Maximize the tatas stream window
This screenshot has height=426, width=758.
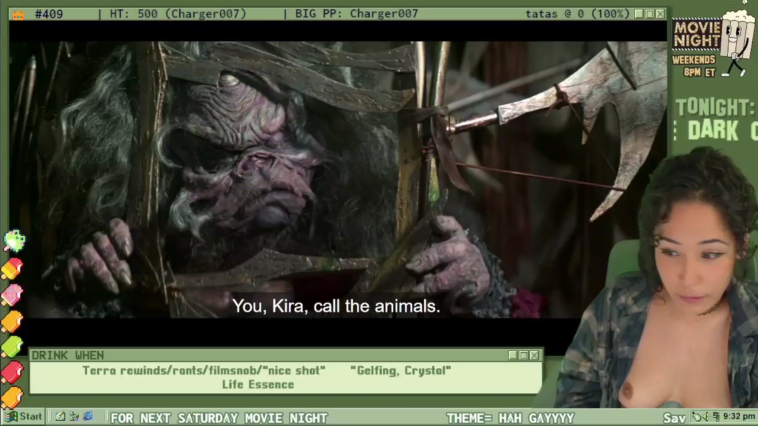649,14
